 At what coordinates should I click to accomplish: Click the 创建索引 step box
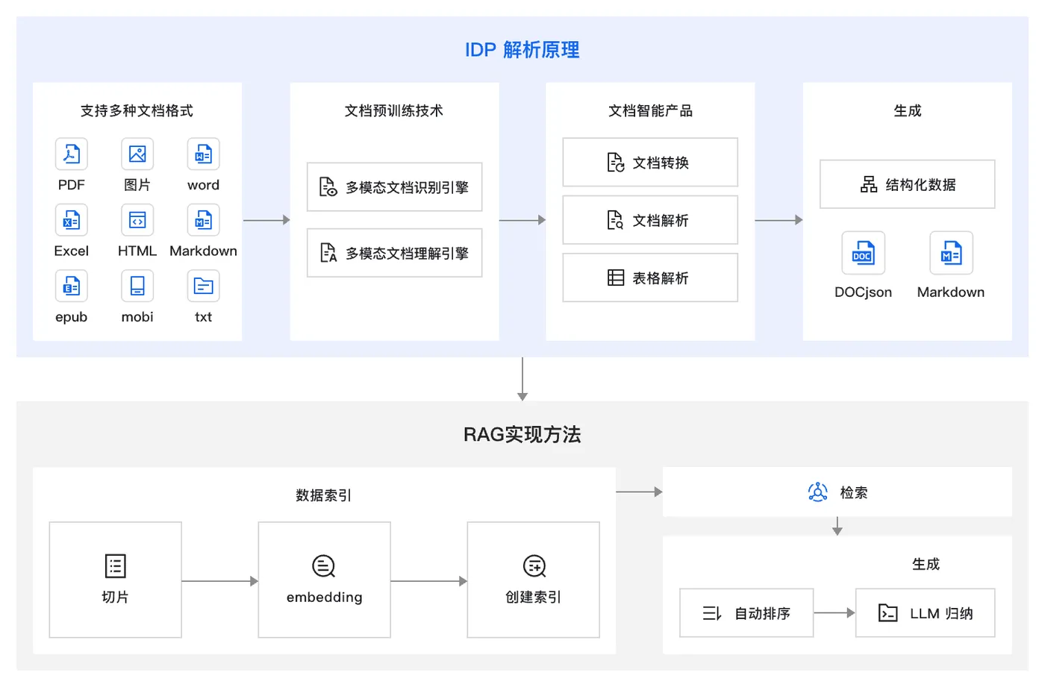[534, 580]
